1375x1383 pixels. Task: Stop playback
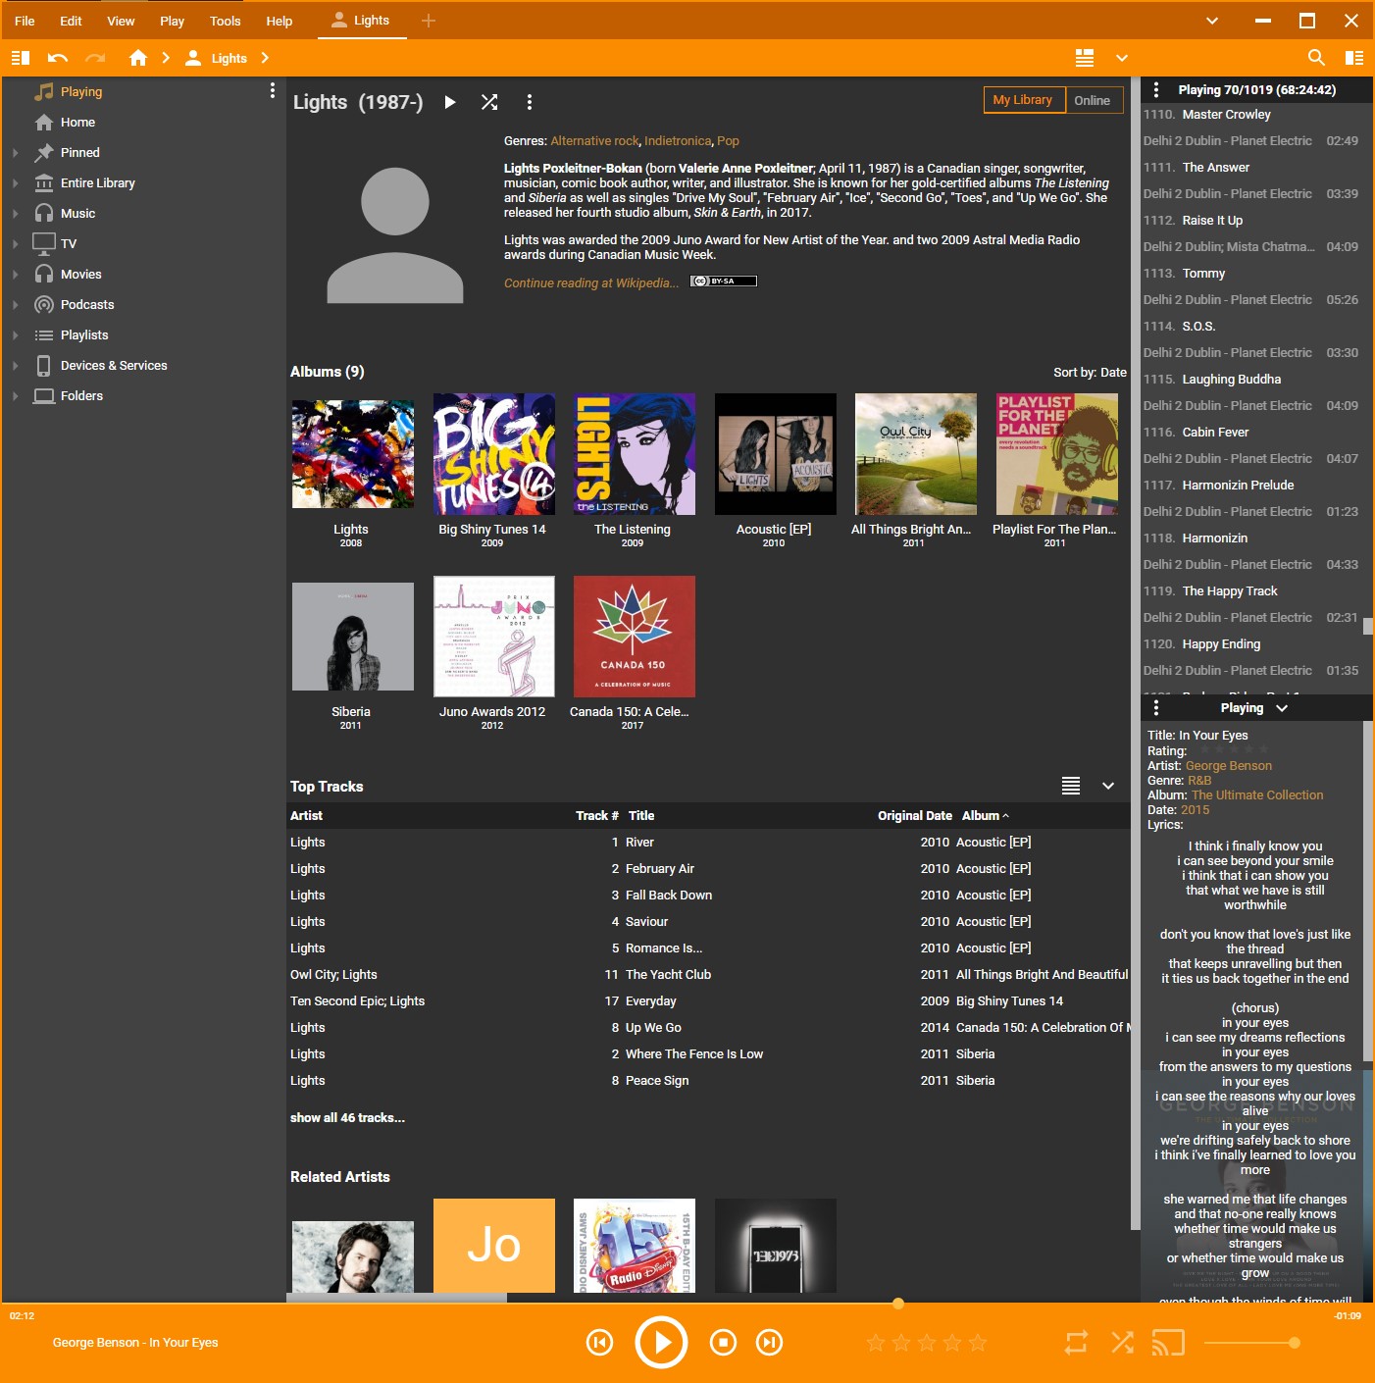(x=723, y=1342)
